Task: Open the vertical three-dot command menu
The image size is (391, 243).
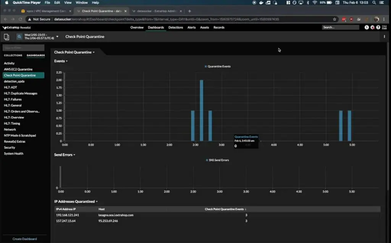Action: point(384,37)
